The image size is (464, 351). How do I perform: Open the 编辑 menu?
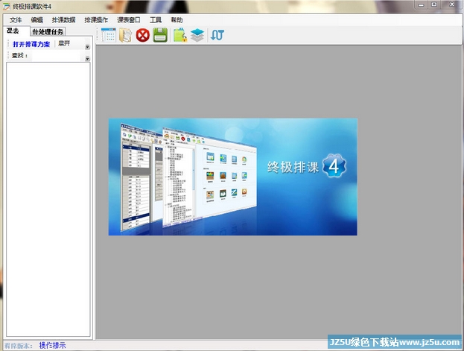coord(36,20)
